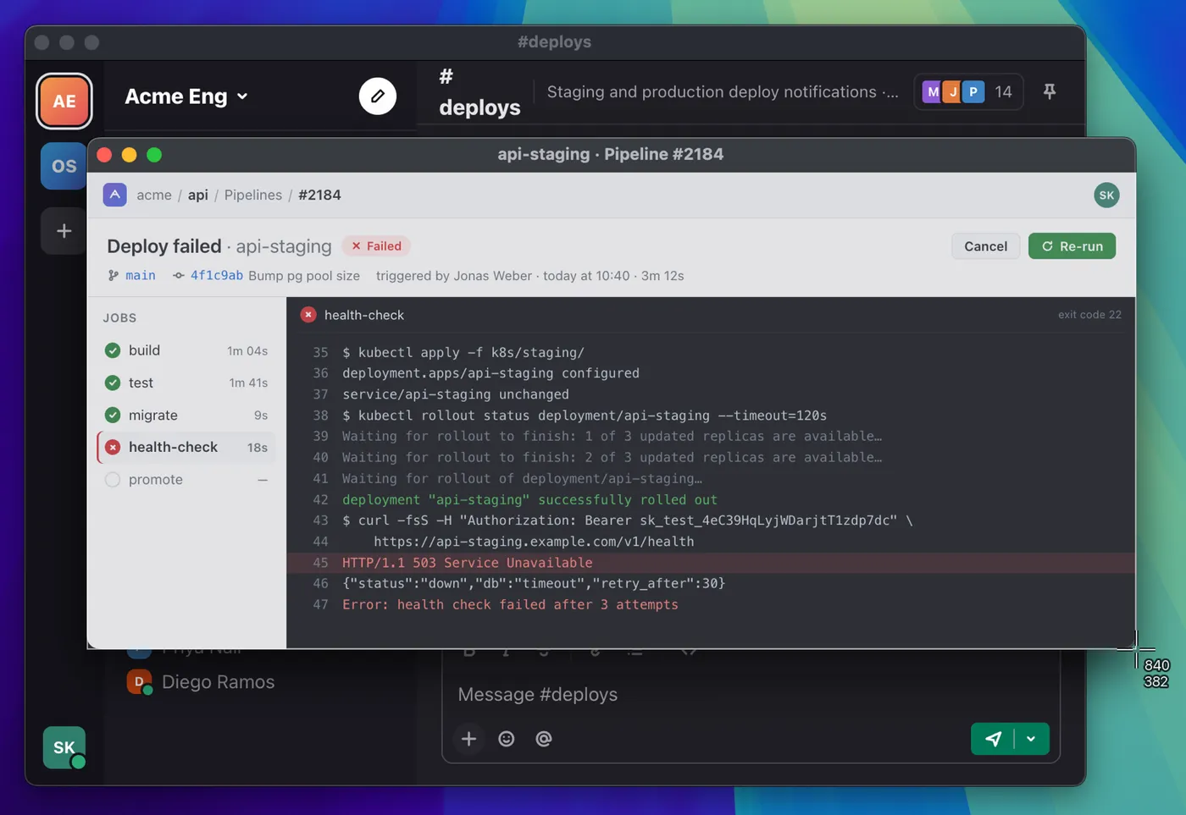1186x815 pixels.
Task: Click the exit code 22 label
Action: point(1089,315)
